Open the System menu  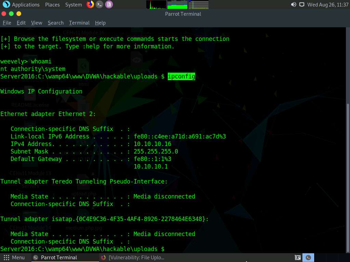pyautogui.click(x=73, y=4)
